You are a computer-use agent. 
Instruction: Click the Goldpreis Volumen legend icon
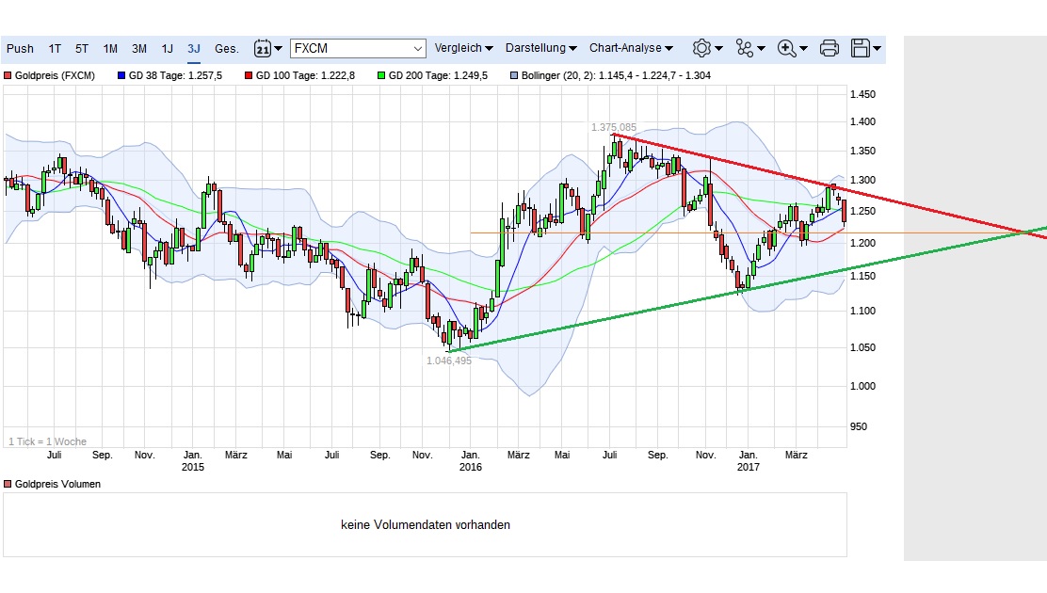pos(8,484)
